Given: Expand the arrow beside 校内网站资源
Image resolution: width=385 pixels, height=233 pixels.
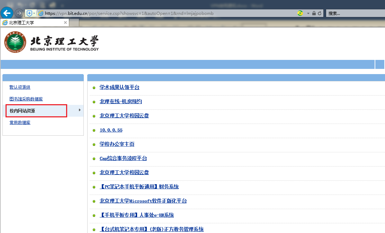Looking at the screenshot, I should pos(80,110).
